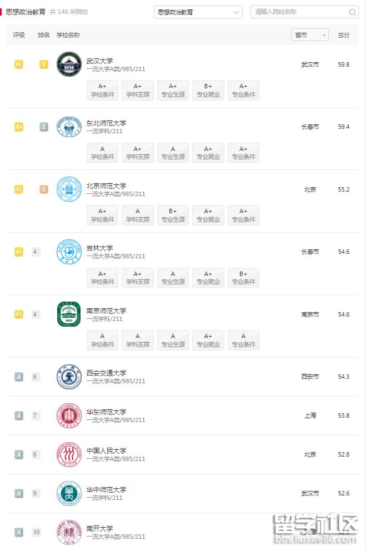366x551 pixels.
Task: Click 吉林大学 round emblem
Action: (x=69, y=252)
